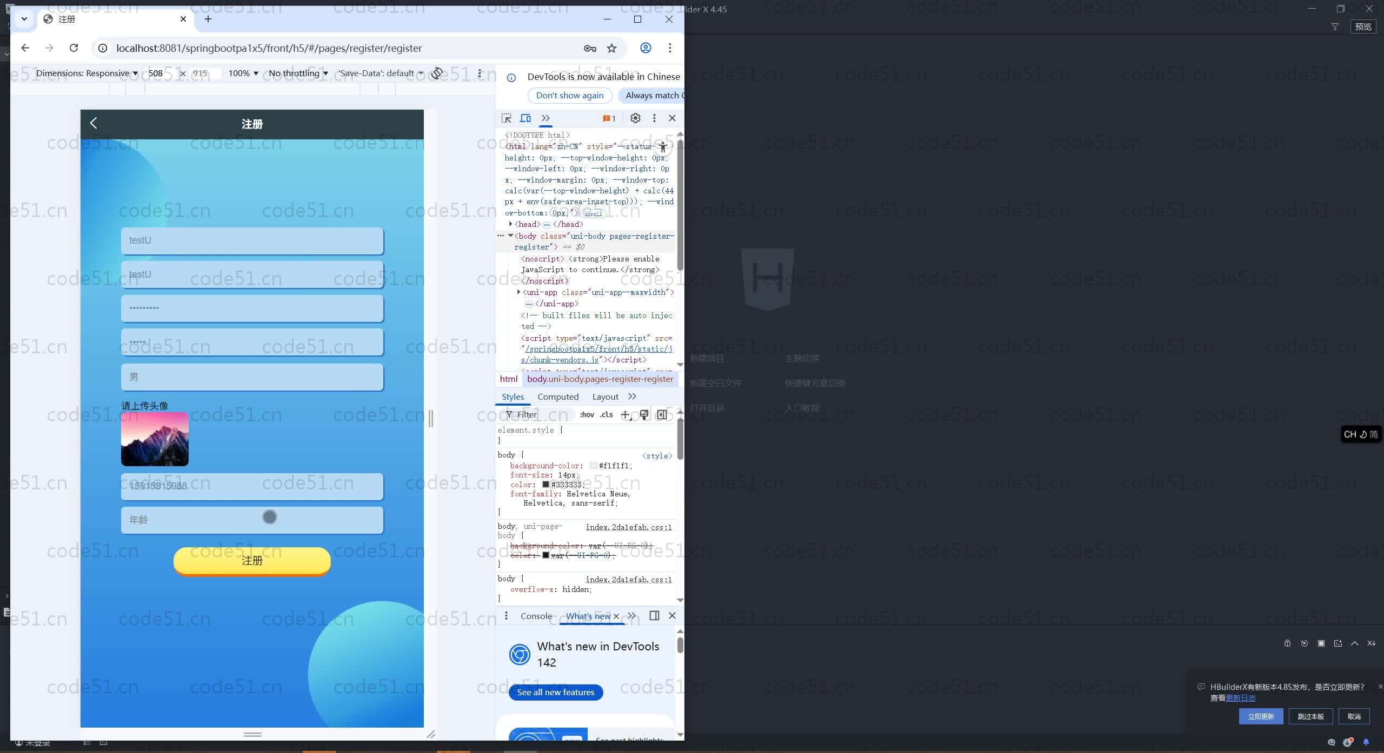Open DevTools settings gear
The height and width of the screenshot is (753, 1384).
[x=635, y=118]
